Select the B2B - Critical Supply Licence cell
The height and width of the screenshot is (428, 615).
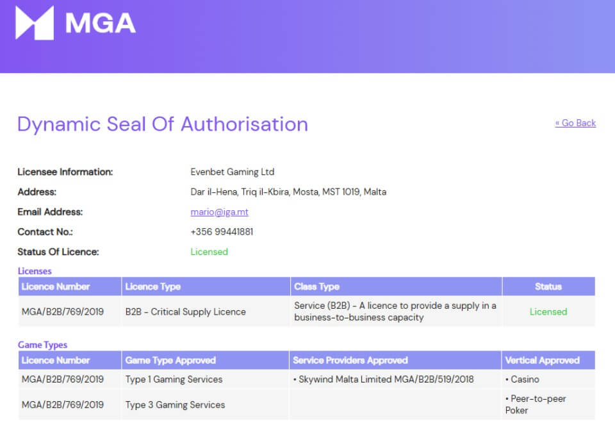[x=185, y=312]
